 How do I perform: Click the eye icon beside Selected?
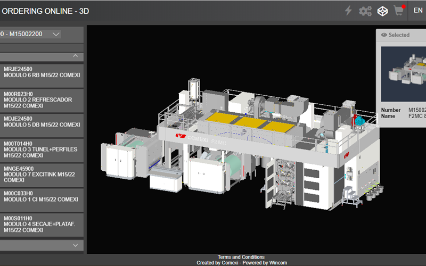pyautogui.click(x=383, y=35)
